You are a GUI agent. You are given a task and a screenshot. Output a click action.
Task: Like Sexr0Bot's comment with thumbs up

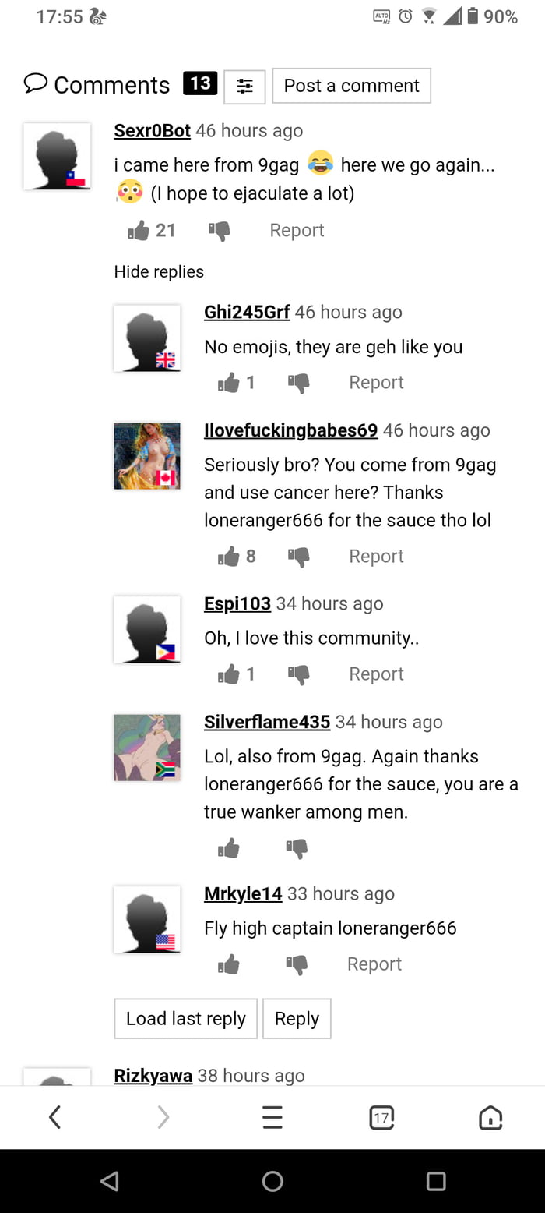[x=139, y=230]
